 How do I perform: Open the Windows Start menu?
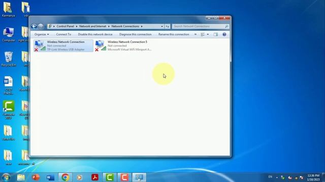pyautogui.click(x=6, y=177)
